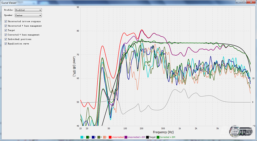The image size is (257, 141).
Task: Click the 'Frequency (Hz)' axis title
Action: click(x=163, y=132)
